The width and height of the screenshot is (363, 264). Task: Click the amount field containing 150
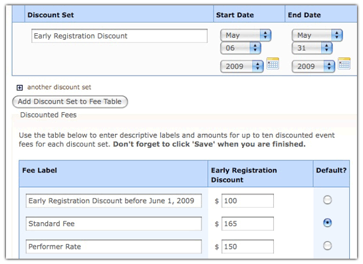click(x=247, y=247)
